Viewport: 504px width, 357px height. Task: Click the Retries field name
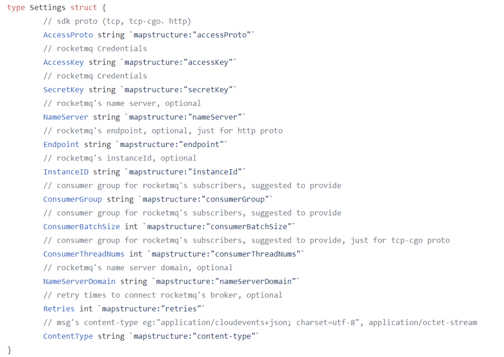pos(59,309)
